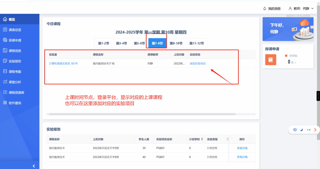Click the 排课申请 sidebar icon
320x169 pixels.
pos(5,40)
